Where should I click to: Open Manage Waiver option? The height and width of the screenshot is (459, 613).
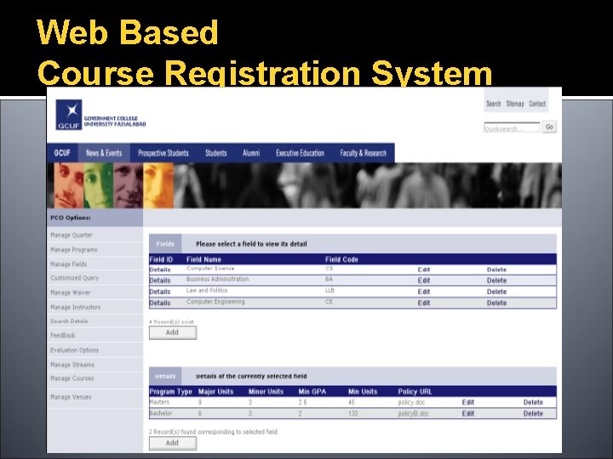coord(71,292)
